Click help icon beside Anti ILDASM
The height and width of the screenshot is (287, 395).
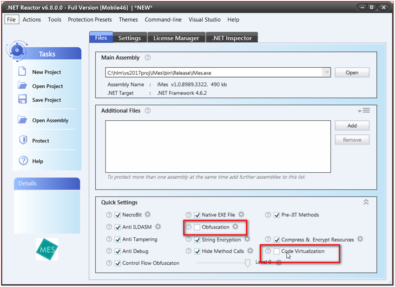point(109,227)
